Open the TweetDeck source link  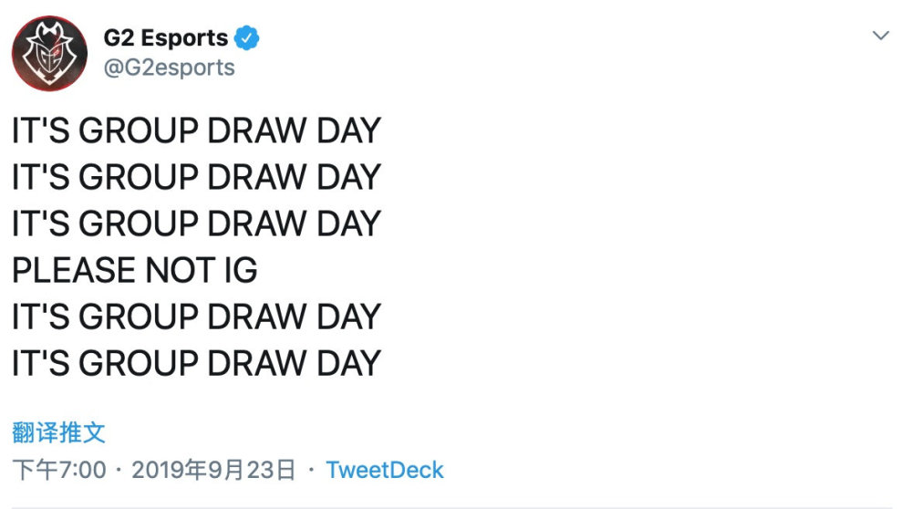(384, 471)
